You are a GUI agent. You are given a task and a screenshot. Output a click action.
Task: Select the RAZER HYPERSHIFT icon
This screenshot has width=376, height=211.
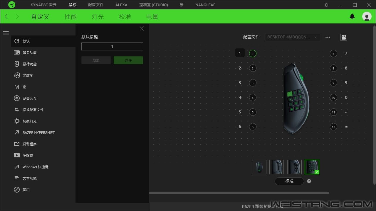(17, 132)
